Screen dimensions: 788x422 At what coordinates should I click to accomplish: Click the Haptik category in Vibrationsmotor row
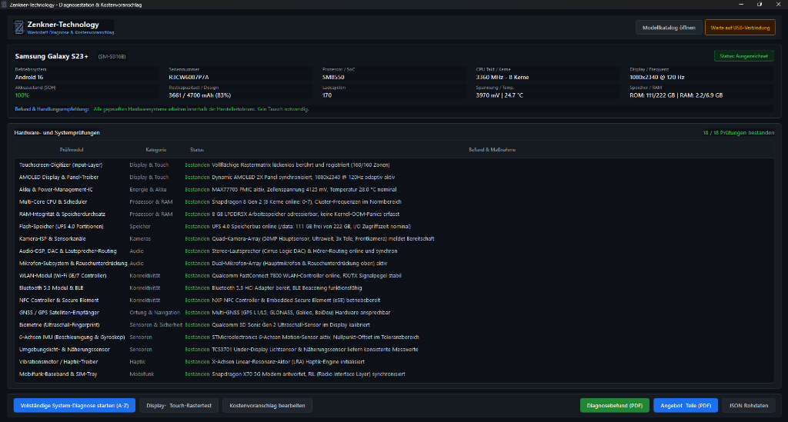(137, 361)
